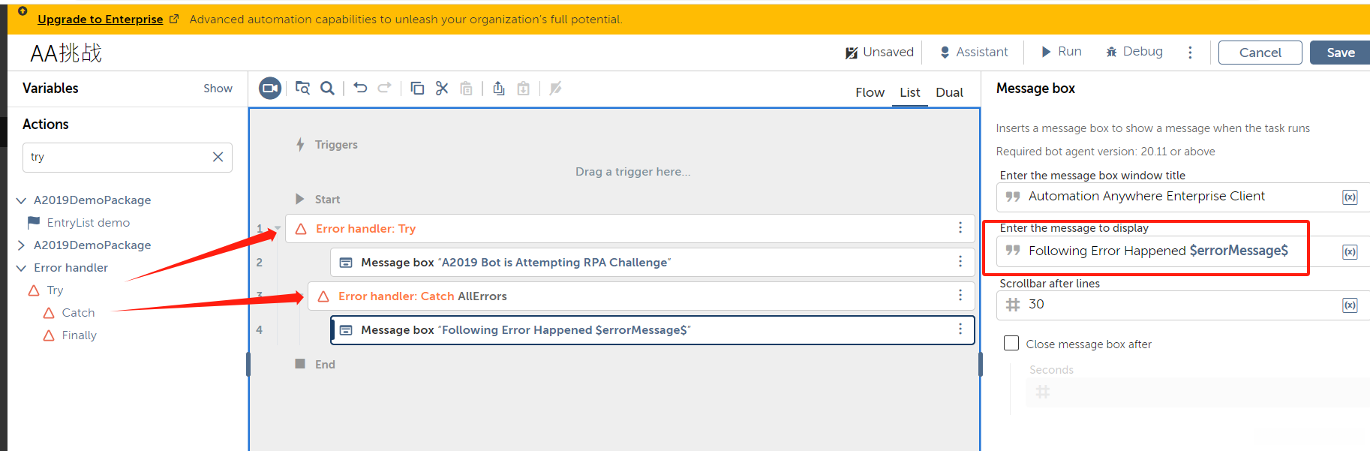Click the copy icon in the toolbar
The height and width of the screenshot is (451, 1370).
[x=417, y=89]
